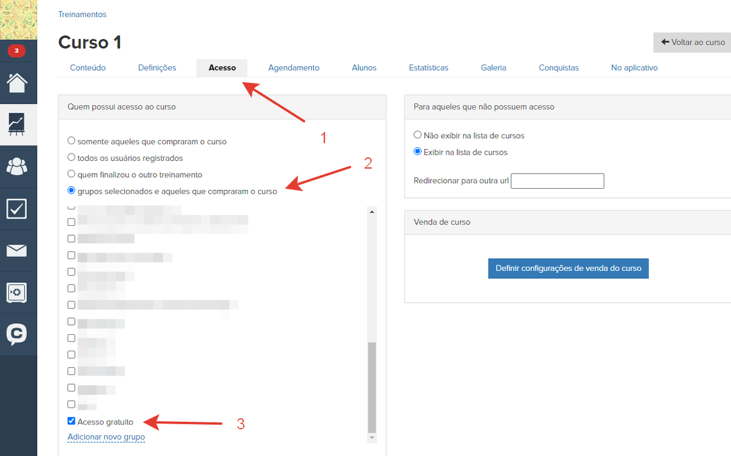
Task: Select 'somente aqueles que compraram o curso'
Action: point(71,141)
